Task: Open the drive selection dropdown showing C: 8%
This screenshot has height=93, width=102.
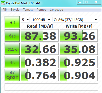Action: [75, 20]
